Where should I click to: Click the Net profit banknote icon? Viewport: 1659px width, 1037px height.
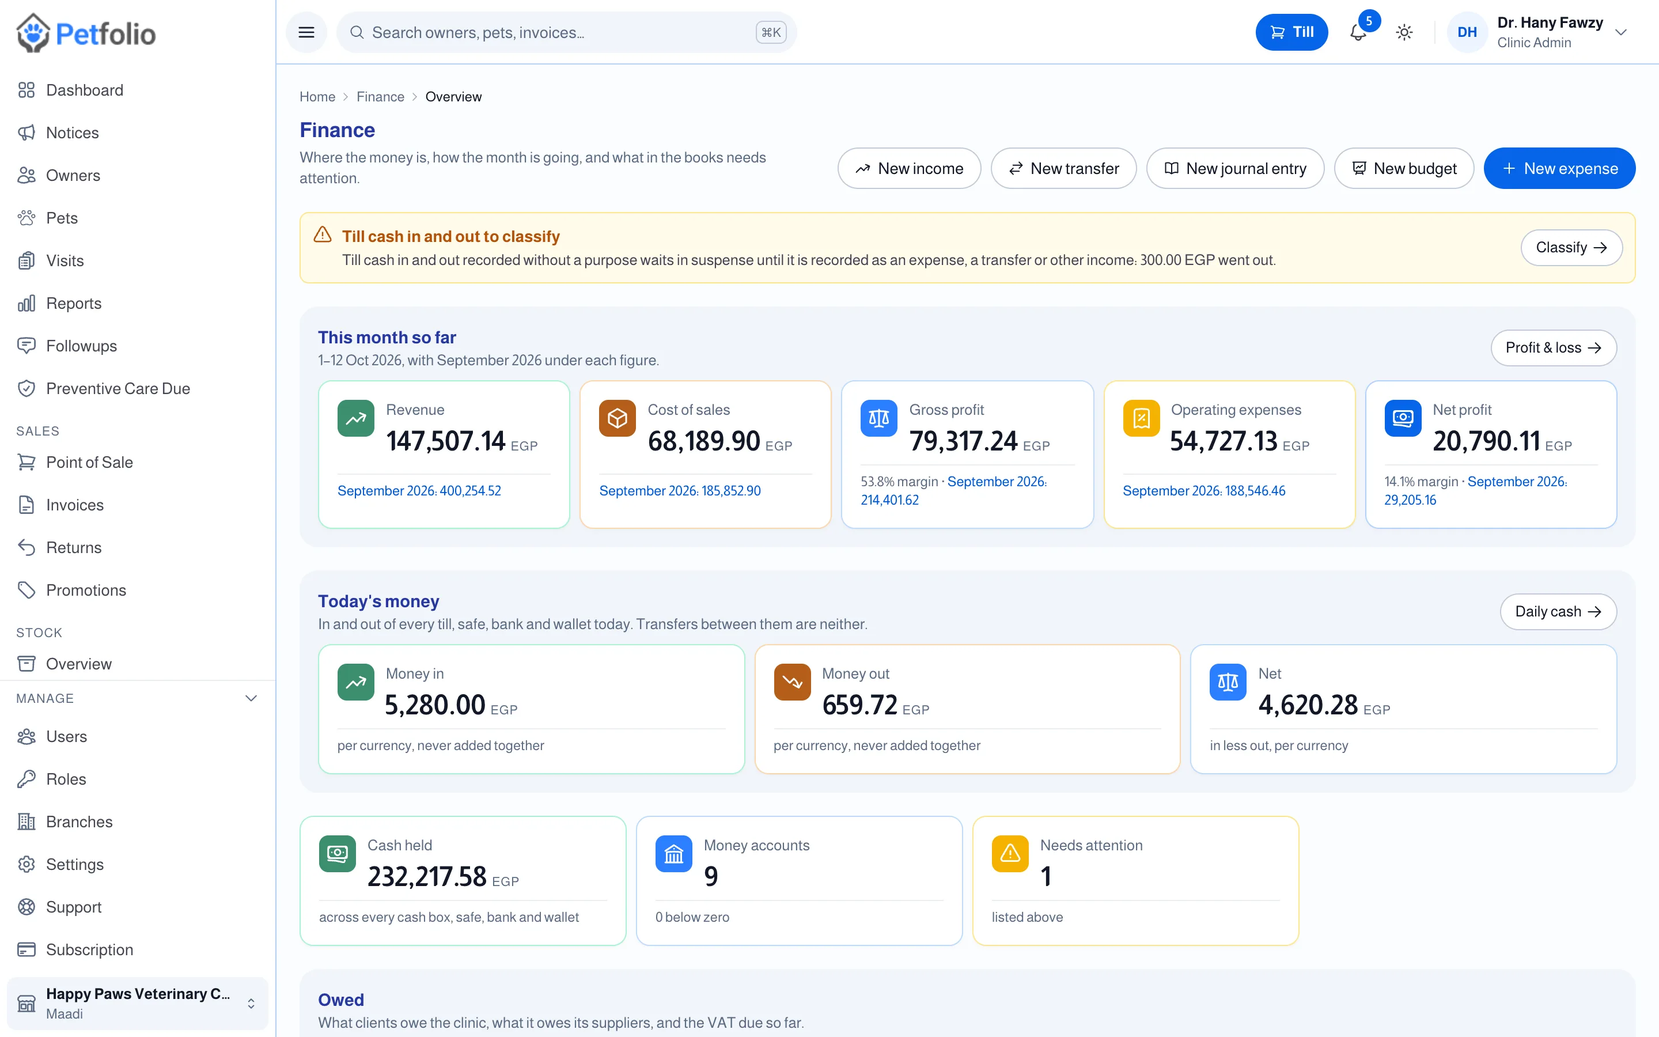[1403, 418]
